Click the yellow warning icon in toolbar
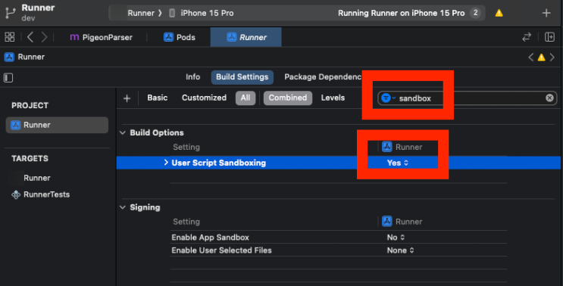Screen dimensions: 563x286 pyautogui.click(x=499, y=14)
